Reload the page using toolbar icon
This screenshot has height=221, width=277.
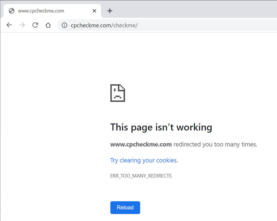pos(35,25)
